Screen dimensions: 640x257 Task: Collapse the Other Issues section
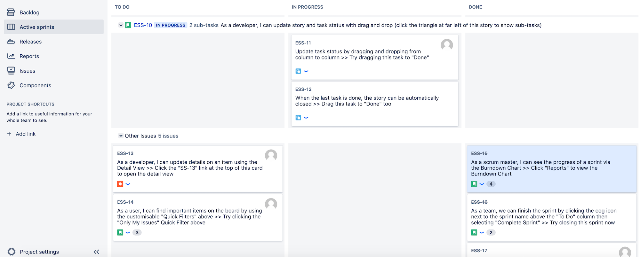point(121,136)
